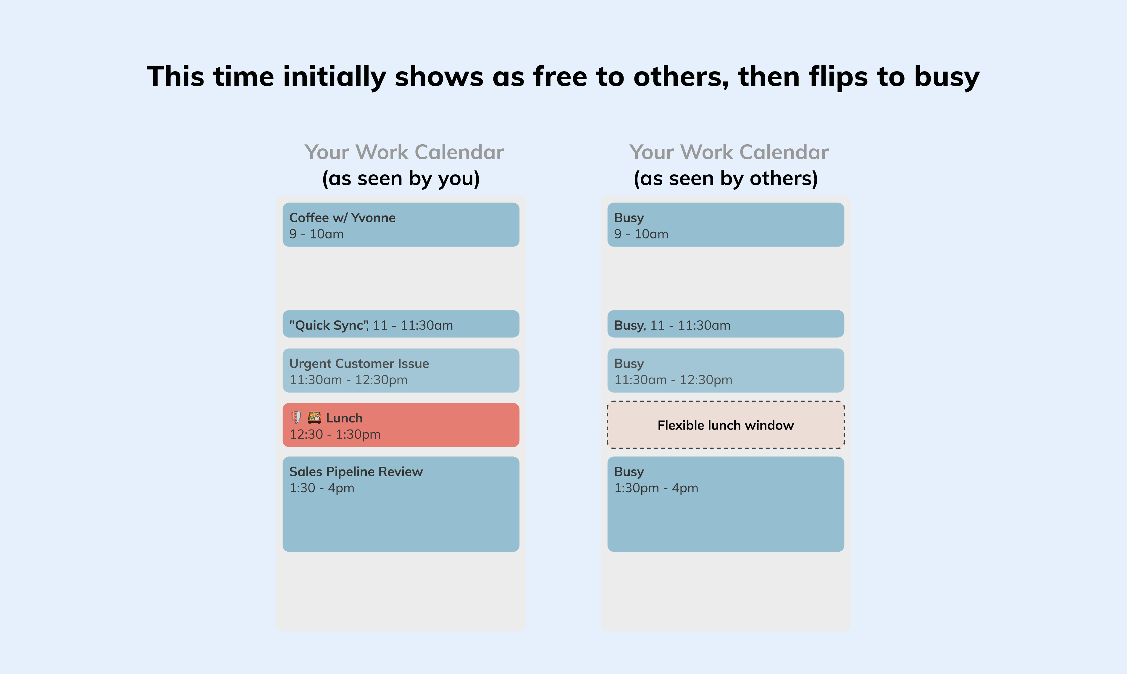
Task: Open the Urgent Customer Issue event
Action: point(401,371)
